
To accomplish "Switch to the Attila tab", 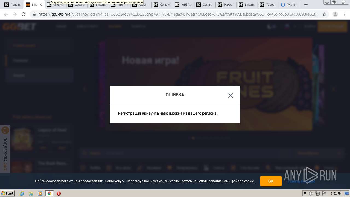I will click(141, 5).
